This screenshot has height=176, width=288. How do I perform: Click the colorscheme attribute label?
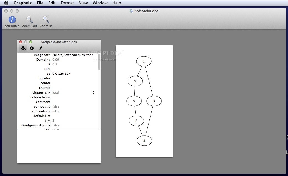(x=40, y=97)
